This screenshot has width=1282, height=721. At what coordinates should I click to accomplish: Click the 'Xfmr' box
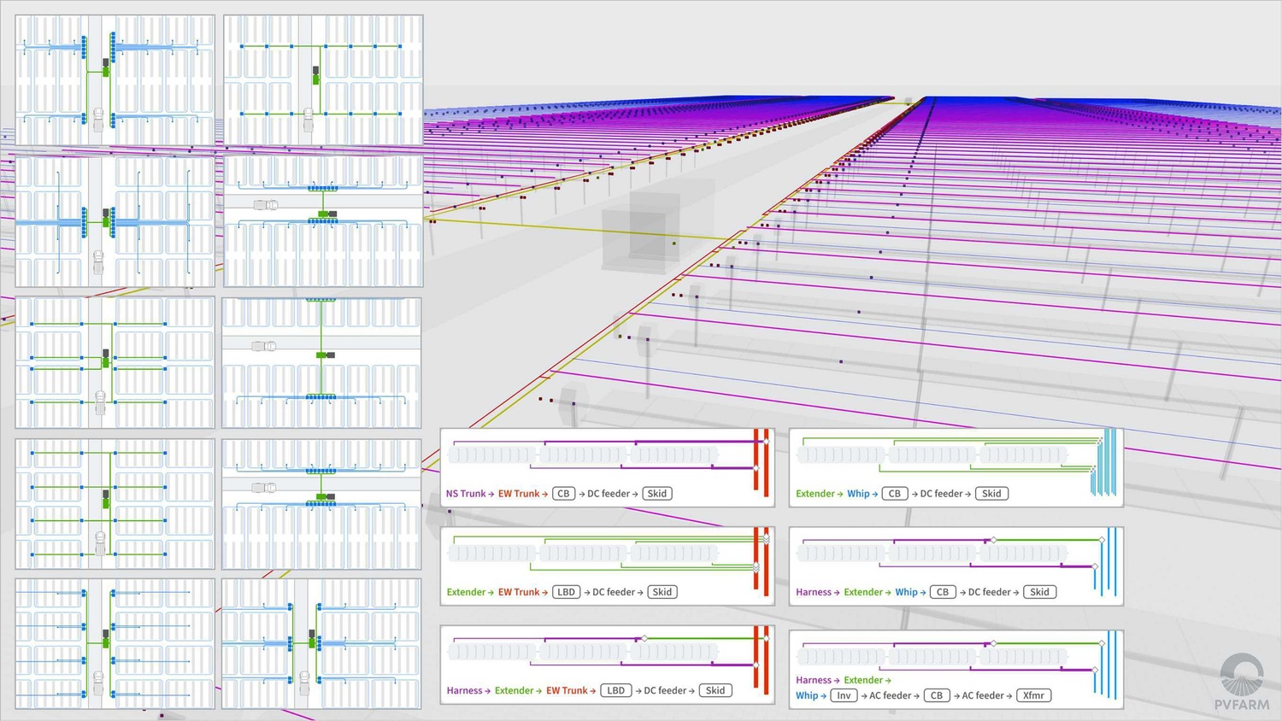[1033, 695]
